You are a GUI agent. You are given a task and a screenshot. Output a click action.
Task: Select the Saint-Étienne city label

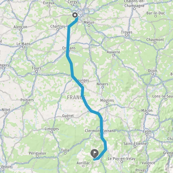135,144
